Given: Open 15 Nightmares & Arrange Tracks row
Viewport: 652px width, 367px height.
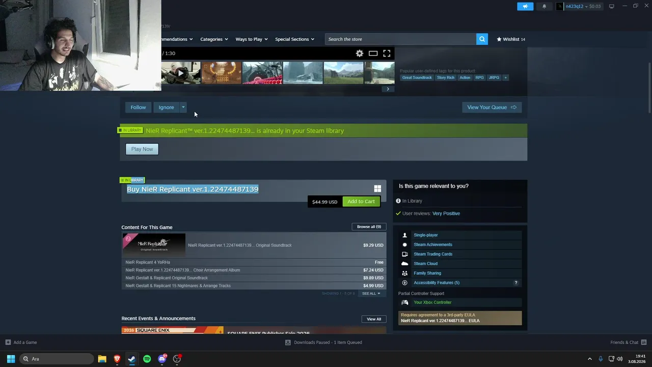Looking at the screenshot, I should (254, 285).
